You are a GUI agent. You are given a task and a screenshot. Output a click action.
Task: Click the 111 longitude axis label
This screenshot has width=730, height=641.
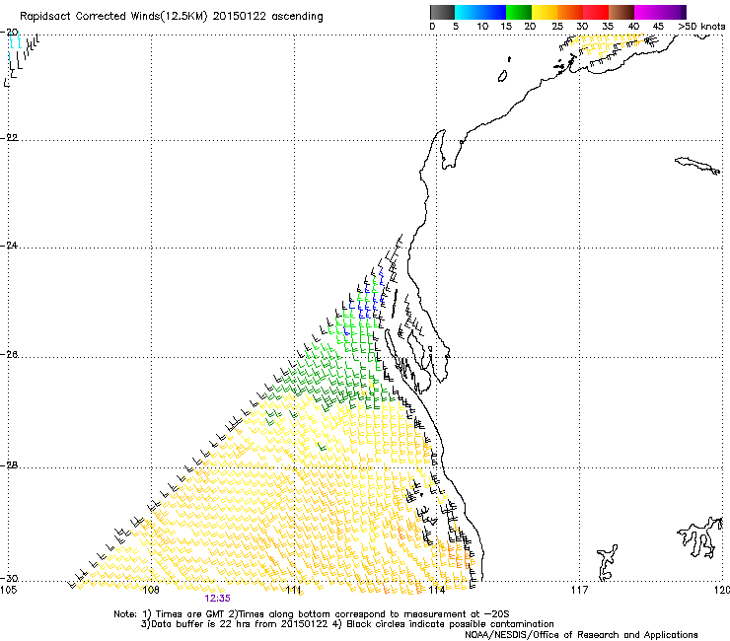294,590
